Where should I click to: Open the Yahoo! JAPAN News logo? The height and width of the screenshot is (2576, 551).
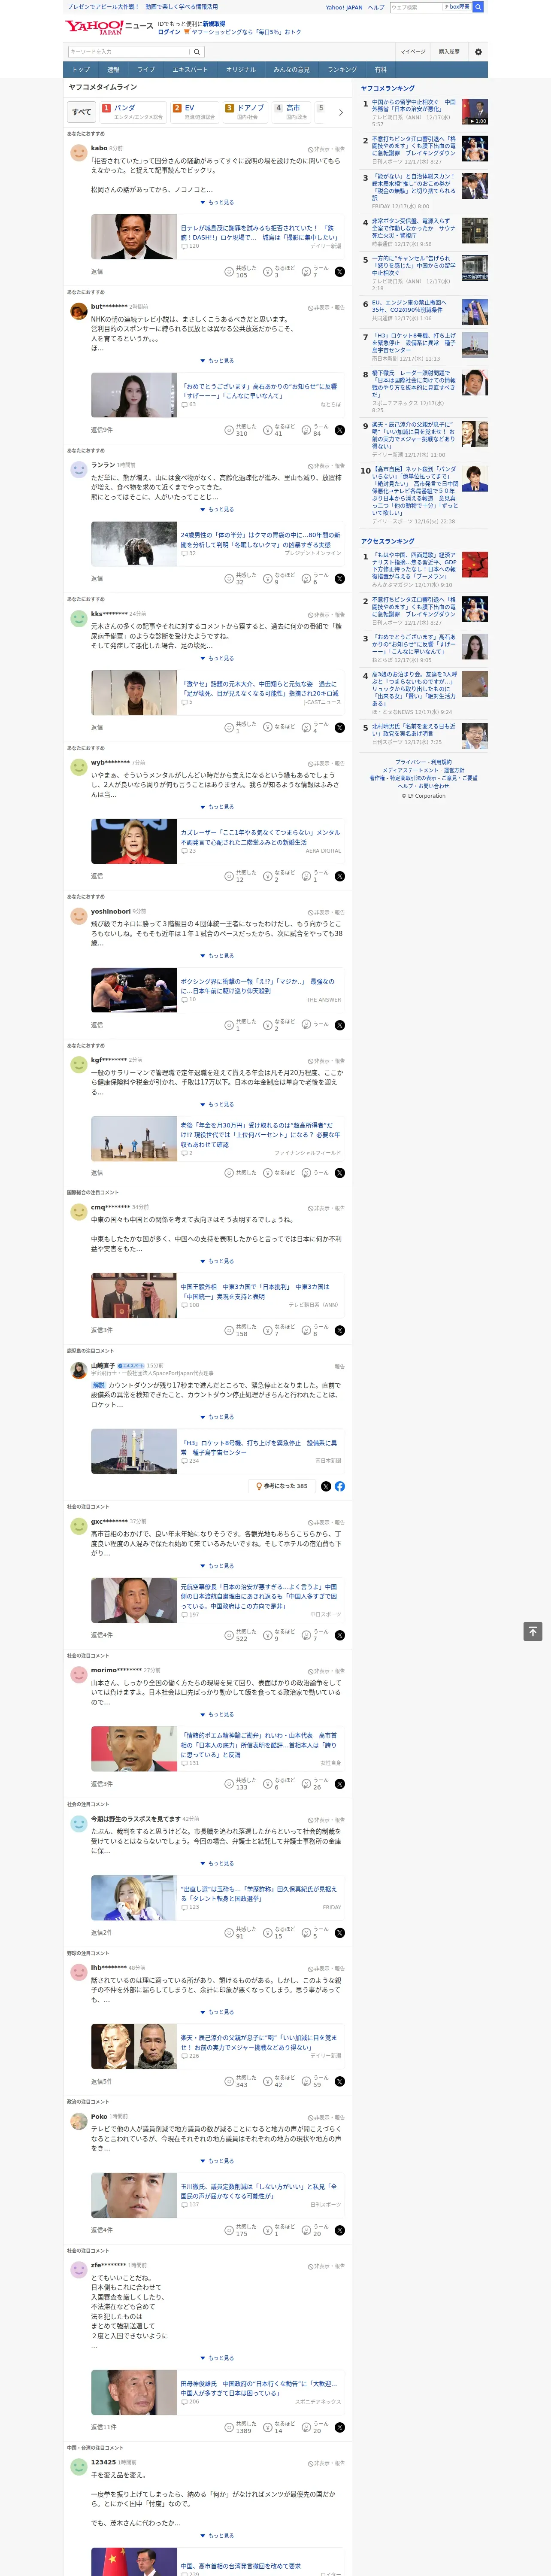pyautogui.click(x=109, y=27)
